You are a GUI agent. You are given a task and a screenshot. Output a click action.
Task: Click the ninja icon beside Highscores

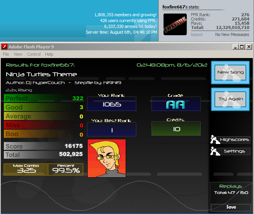214,139
